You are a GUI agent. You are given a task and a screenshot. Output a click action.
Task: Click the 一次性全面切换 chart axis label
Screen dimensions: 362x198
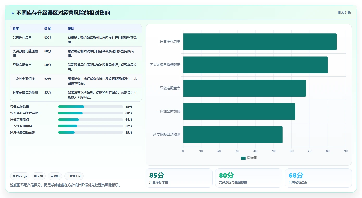(x=168, y=111)
